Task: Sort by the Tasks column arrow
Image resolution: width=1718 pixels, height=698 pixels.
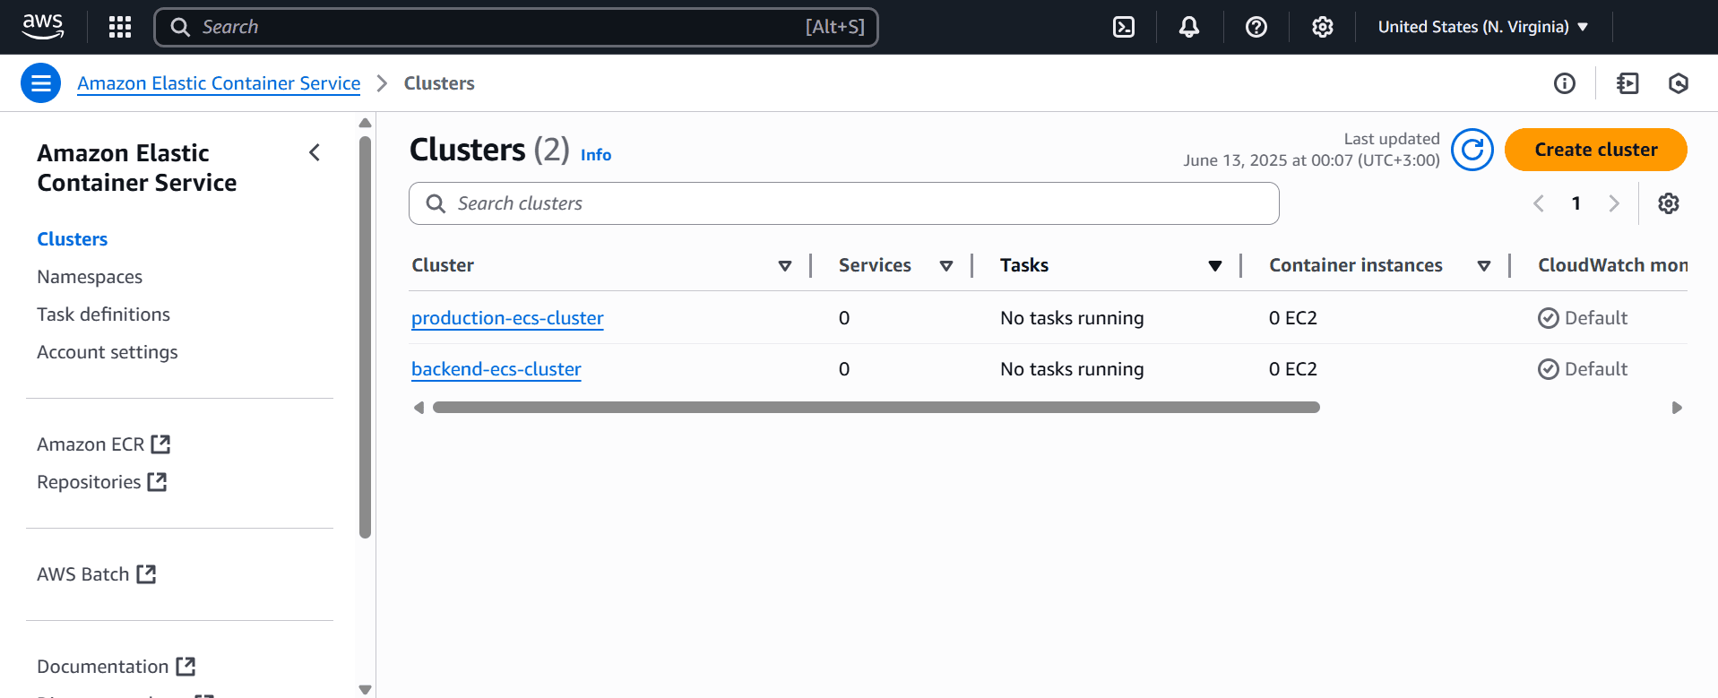Action: coord(1215,266)
